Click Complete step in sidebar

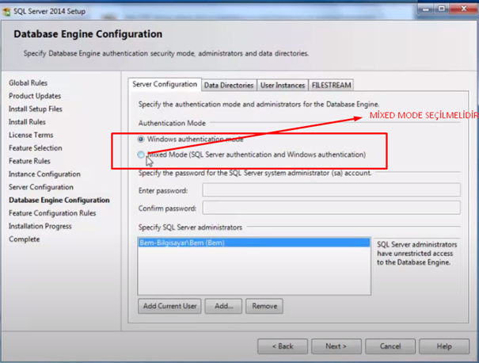24,239
